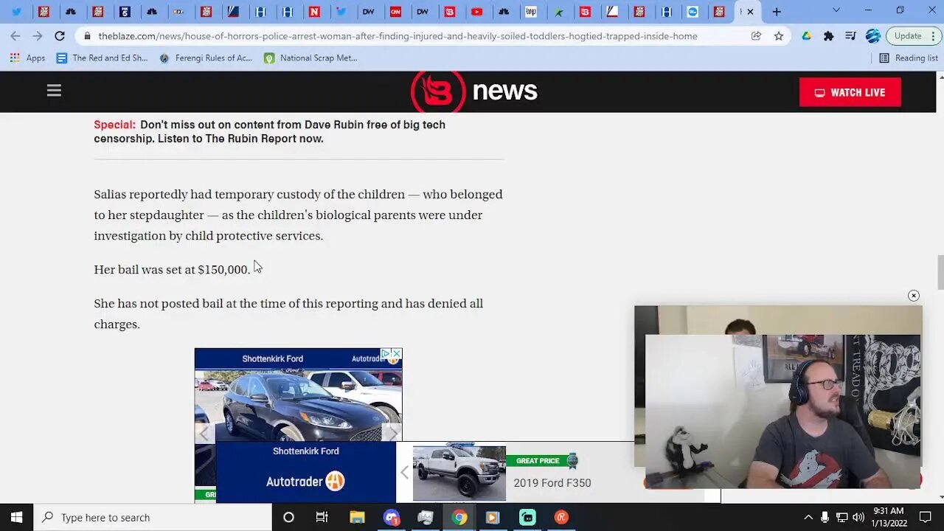Viewport: 944px width, 531px height.
Task: Open Ferengi Rules of Ac... bookmark
Action: [206, 58]
